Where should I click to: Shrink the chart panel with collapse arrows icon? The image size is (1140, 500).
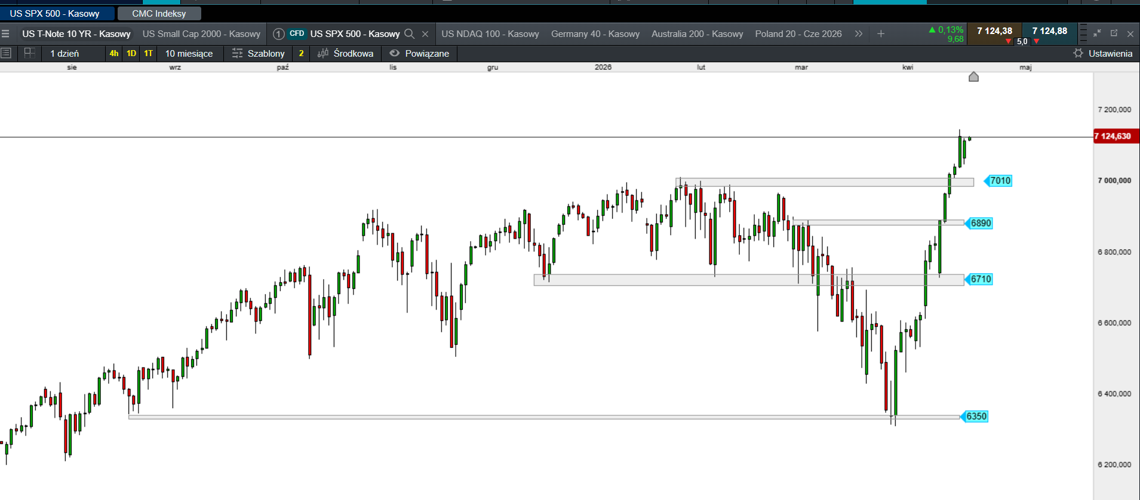coord(1097,33)
